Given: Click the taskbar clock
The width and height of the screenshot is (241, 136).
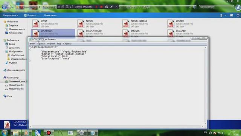Looking at the screenshot, I should [x=233, y=133].
